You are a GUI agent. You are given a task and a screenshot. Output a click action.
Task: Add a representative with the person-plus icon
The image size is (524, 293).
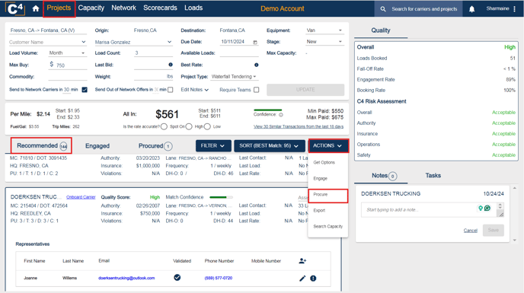[x=302, y=261]
